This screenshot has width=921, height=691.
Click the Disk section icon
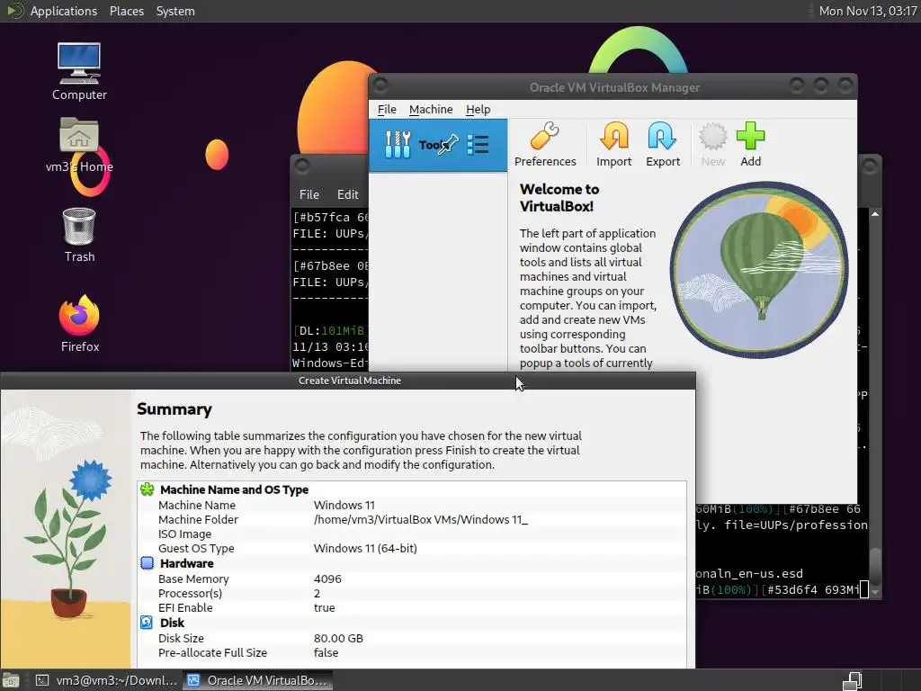click(147, 623)
